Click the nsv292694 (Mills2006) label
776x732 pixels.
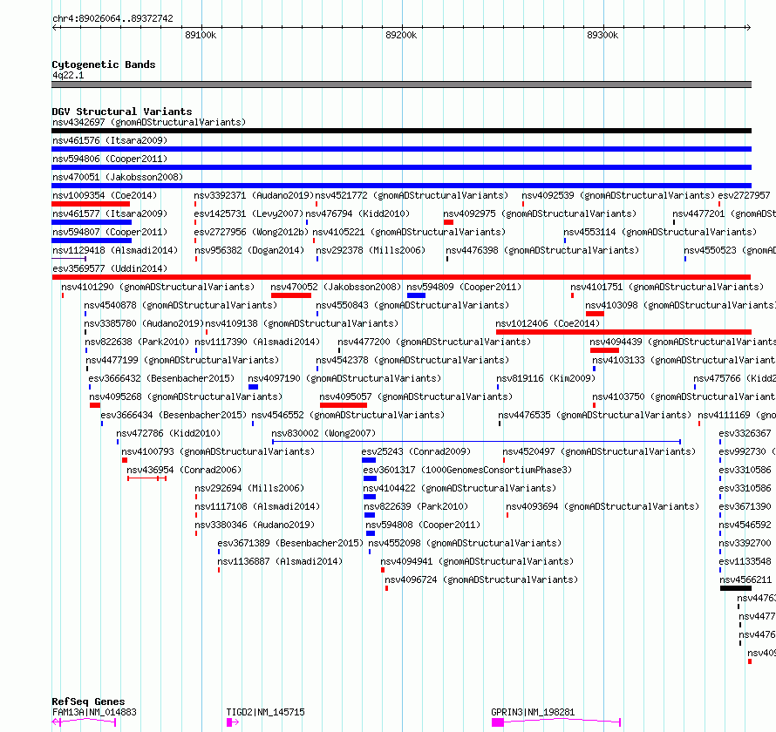pyautogui.click(x=249, y=488)
